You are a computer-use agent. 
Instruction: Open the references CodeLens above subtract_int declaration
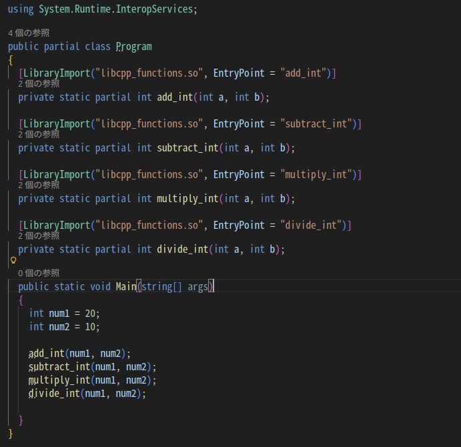click(39, 134)
